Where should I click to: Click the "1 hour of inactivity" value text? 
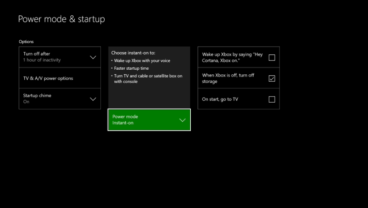coord(42,60)
